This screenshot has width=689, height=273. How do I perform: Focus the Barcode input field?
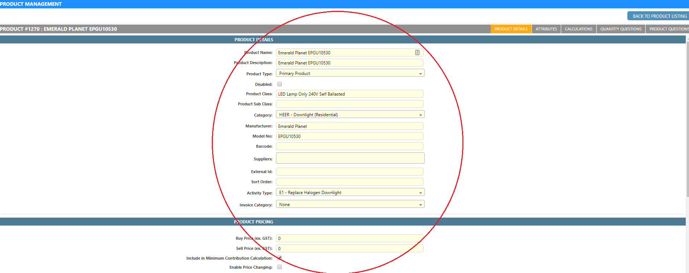[x=350, y=146]
